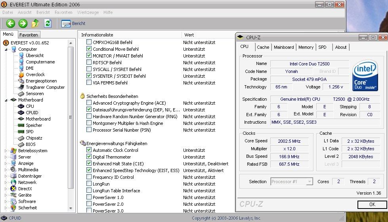The image size is (388, 222).
Task: Expand the Betriebssystem node
Action: pyautogui.click(x=6, y=151)
